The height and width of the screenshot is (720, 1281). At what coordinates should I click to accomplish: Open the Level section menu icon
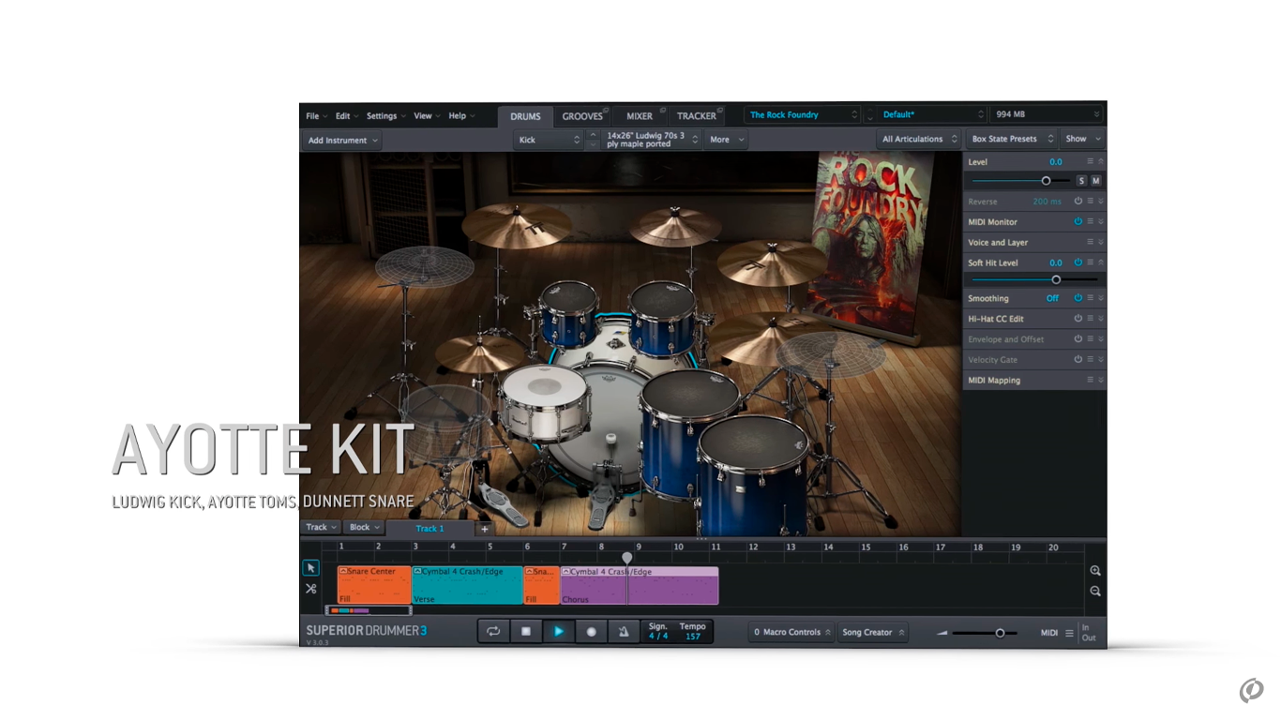coord(1090,161)
